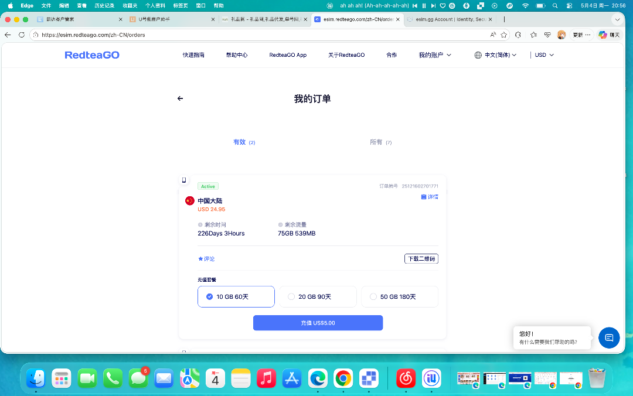Switch to the 有效 (2) orders tab

pyautogui.click(x=244, y=142)
